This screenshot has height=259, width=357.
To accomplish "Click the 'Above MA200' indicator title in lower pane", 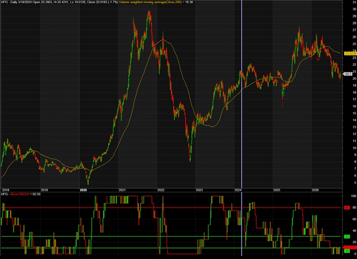I will point(20,194).
